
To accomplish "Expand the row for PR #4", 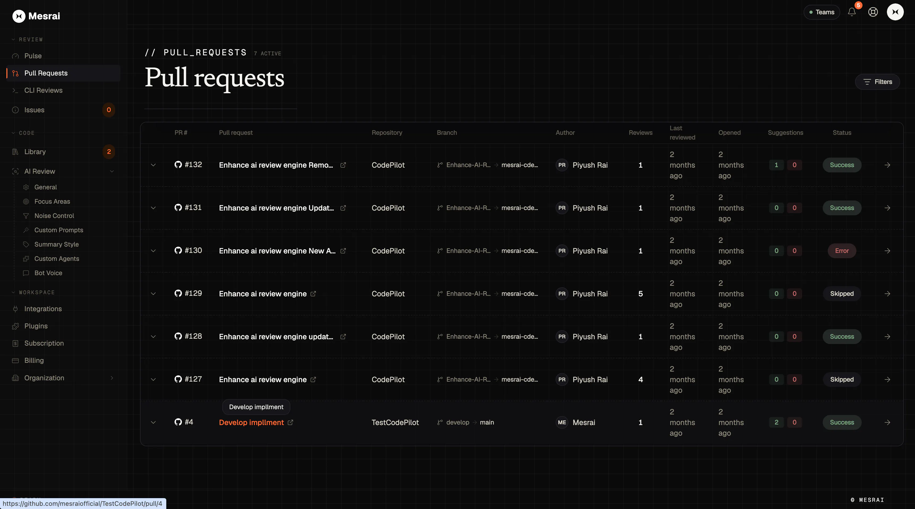I will point(153,422).
